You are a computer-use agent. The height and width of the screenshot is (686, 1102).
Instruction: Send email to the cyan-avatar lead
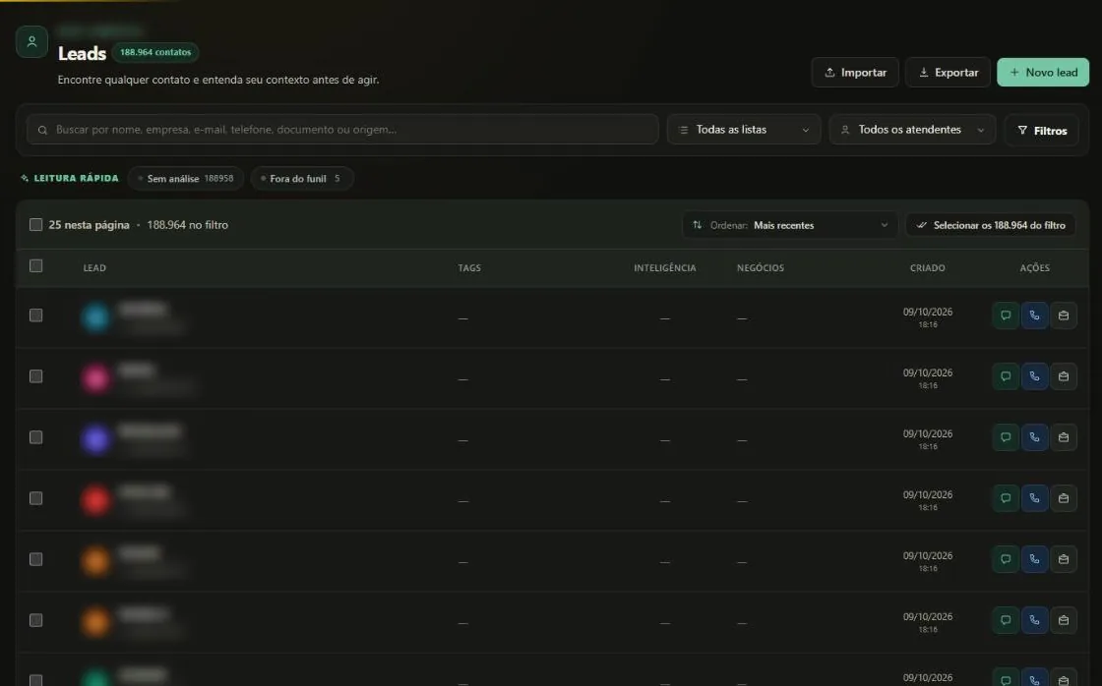(1064, 315)
